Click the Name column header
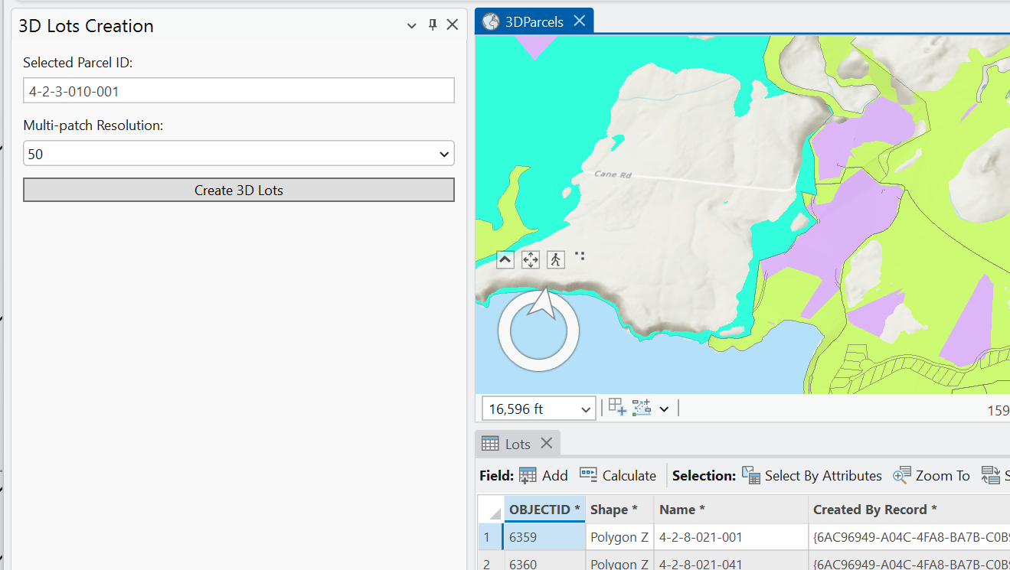 click(731, 510)
